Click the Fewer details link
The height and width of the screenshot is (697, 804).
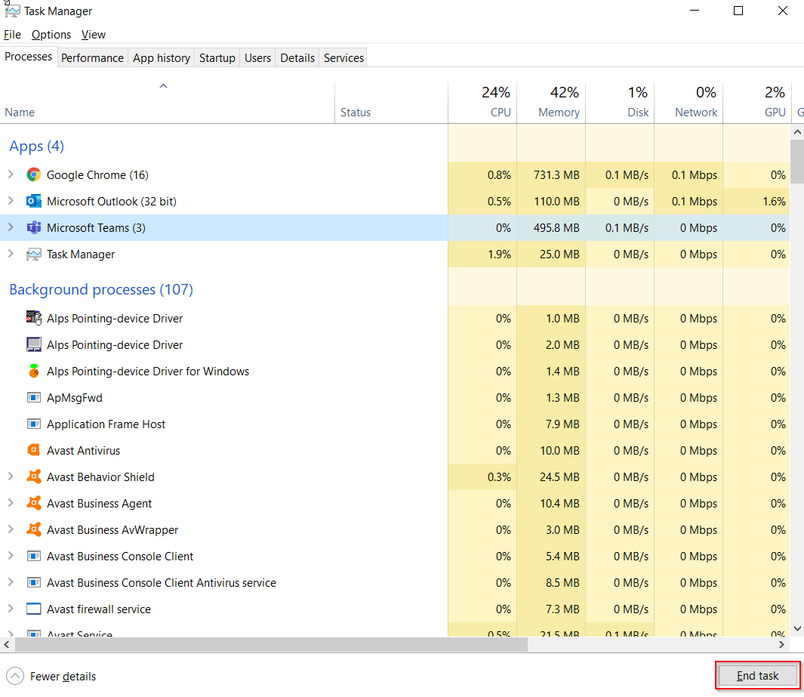pos(63,676)
